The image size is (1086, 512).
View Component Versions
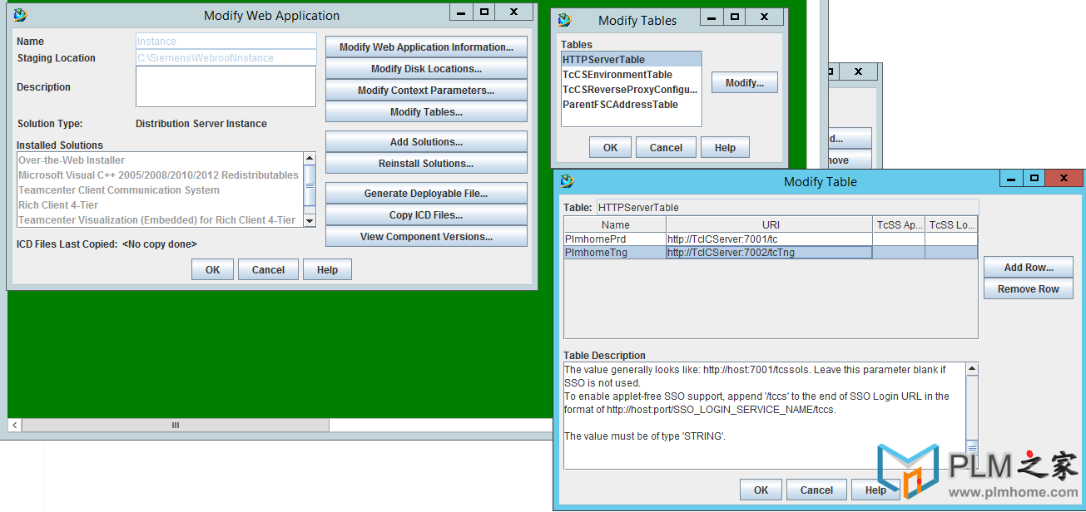[426, 237]
